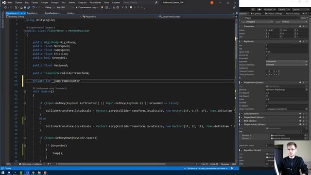Screen dimensions: 311x175
Task: Open Project Settings tab in Unity
Action: tap(273, 14)
